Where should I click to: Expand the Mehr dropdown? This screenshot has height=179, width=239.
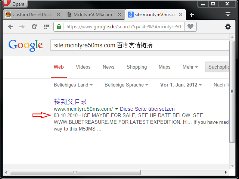(190, 67)
